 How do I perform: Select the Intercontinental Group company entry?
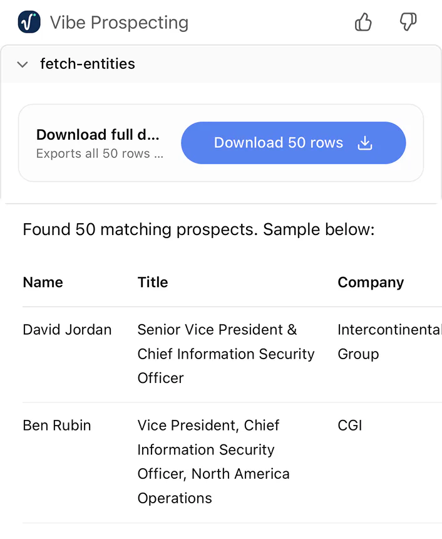coord(388,342)
